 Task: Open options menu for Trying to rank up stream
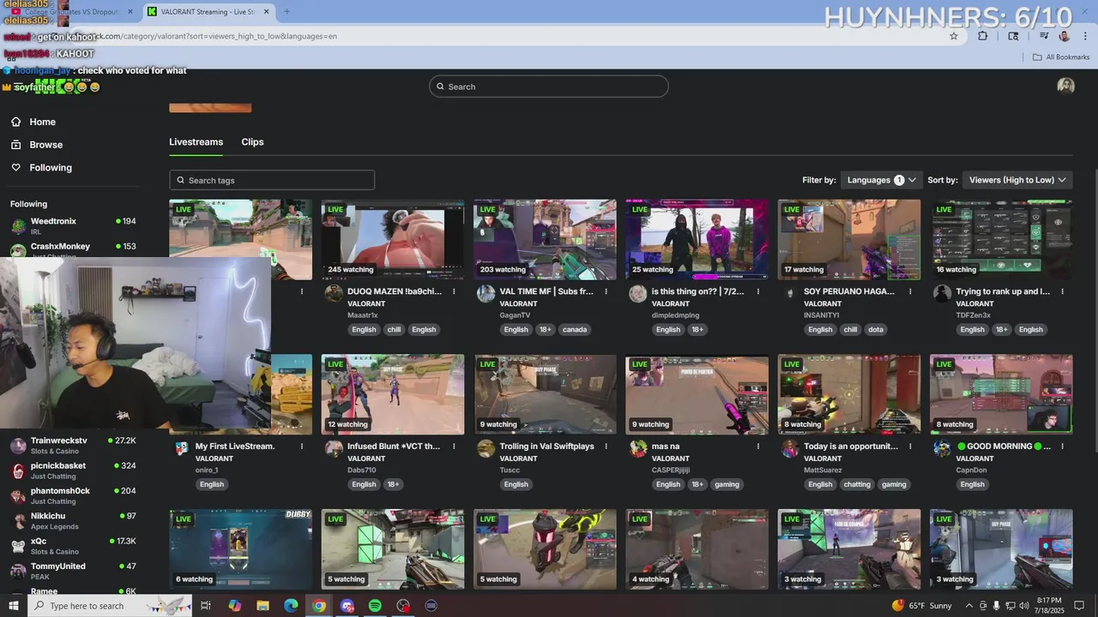coord(1062,291)
